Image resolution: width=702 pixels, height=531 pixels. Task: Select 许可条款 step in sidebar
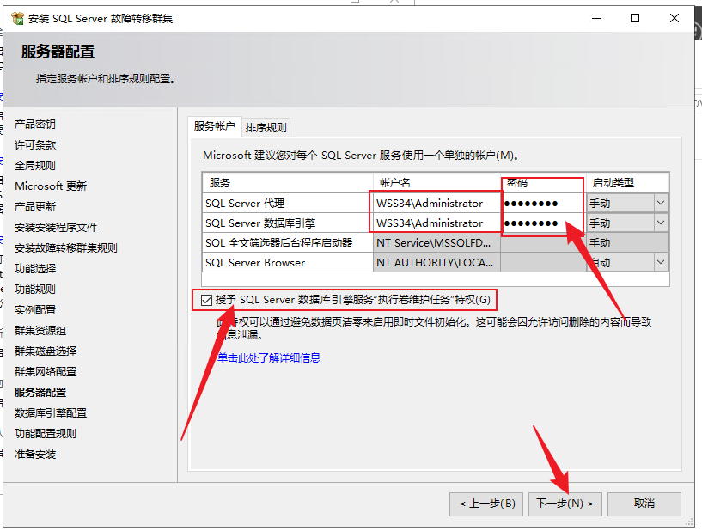(35, 144)
